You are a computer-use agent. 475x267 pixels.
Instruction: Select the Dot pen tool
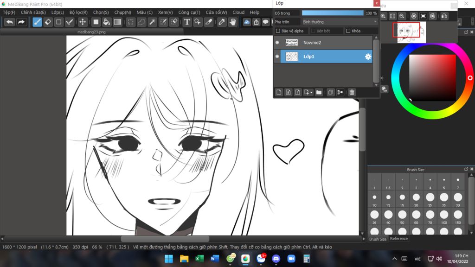click(70, 22)
